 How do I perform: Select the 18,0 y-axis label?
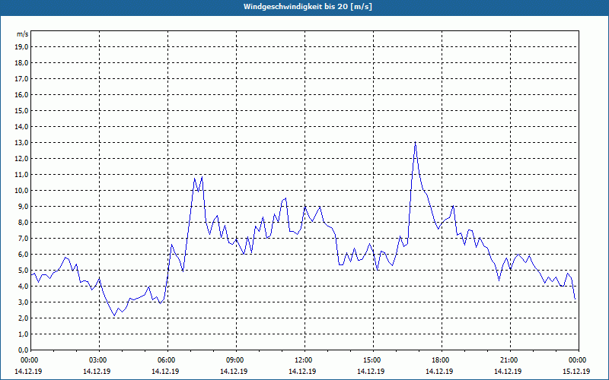21,63
